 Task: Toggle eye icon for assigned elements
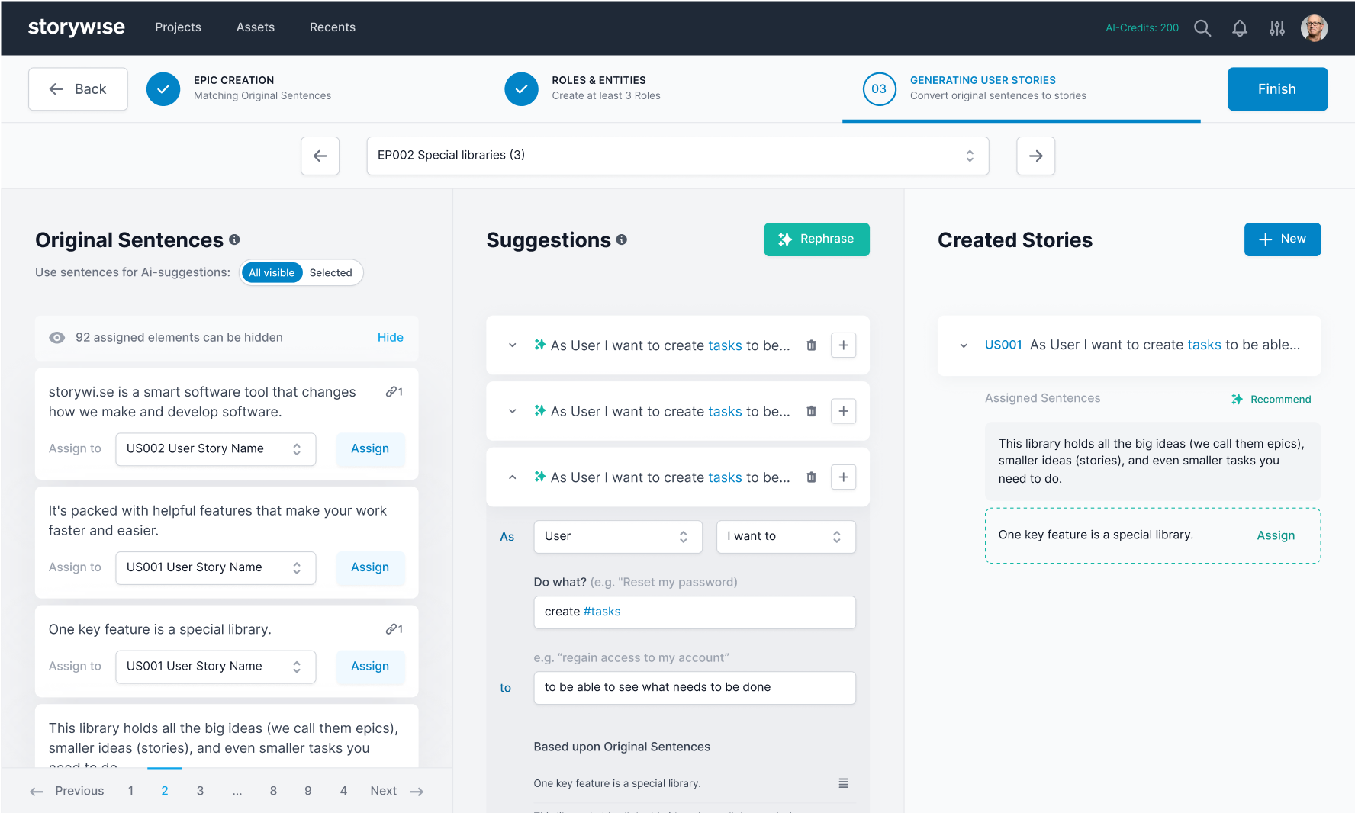pyautogui.click(x=57, y=338)
